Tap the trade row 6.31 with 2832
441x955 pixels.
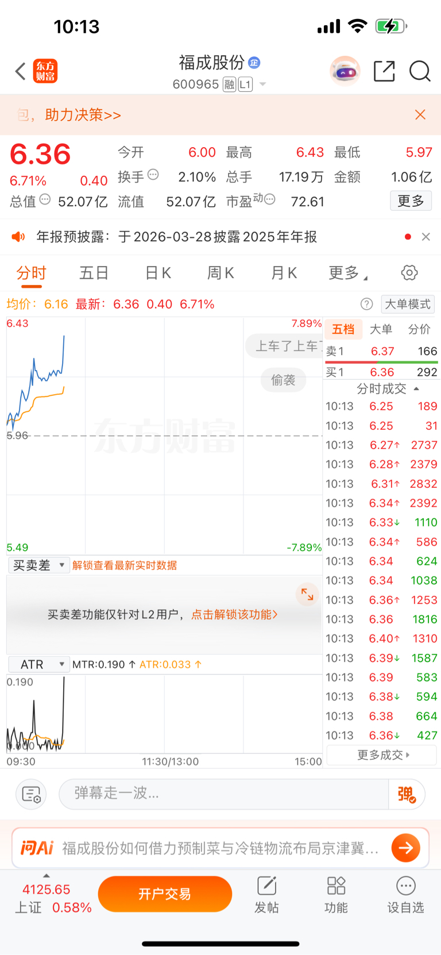click(381, 484)
